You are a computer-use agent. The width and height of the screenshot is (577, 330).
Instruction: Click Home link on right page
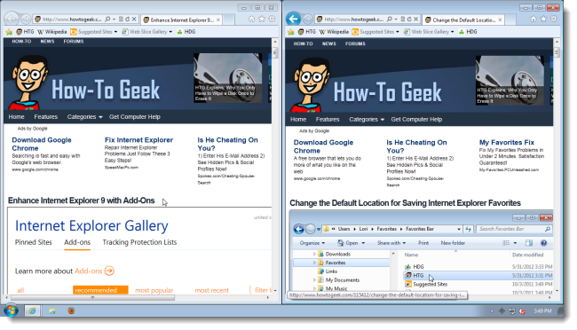298,120
